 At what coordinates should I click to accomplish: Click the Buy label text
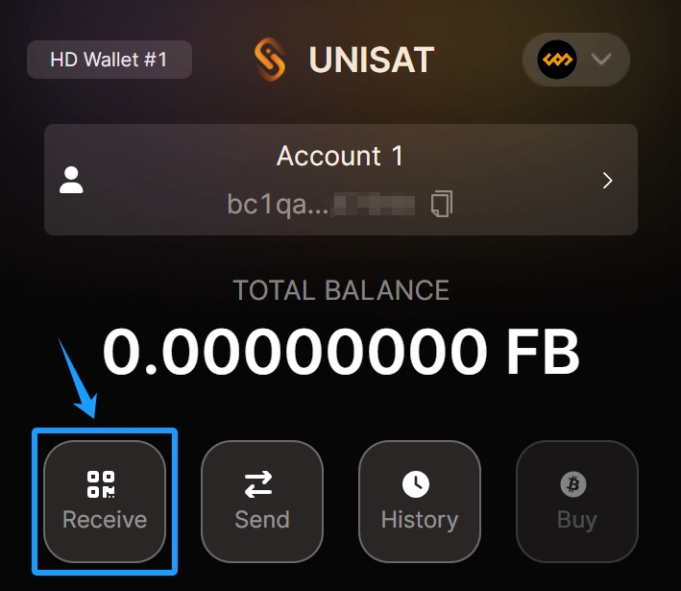click(577, 520)
